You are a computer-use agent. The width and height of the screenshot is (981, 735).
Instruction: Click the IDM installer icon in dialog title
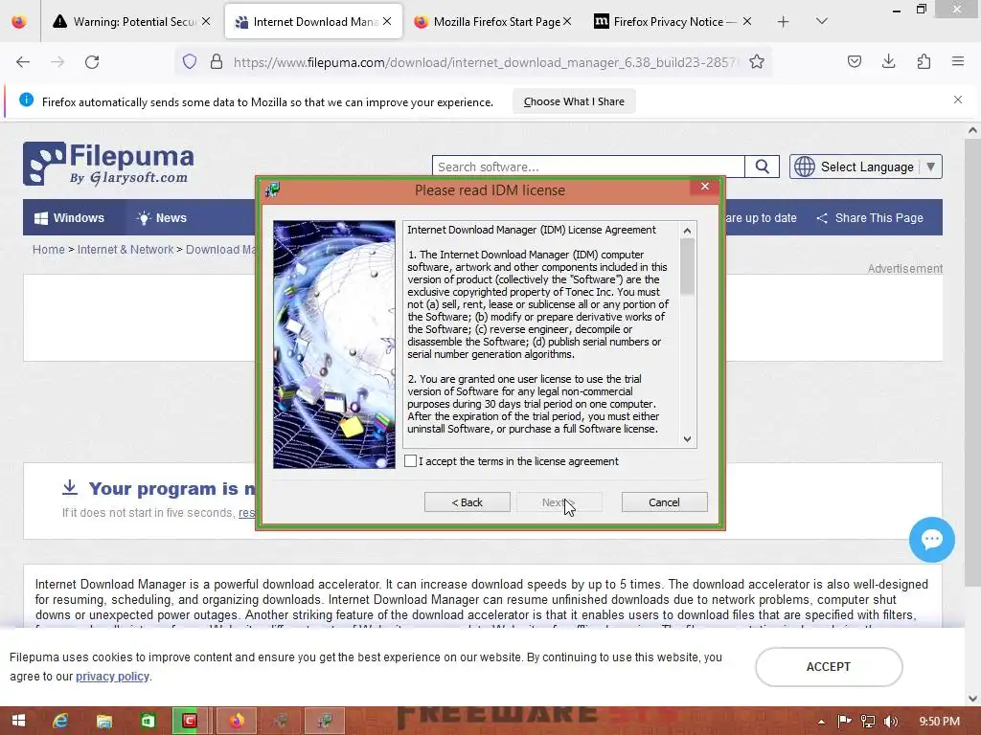pos(272,190)
